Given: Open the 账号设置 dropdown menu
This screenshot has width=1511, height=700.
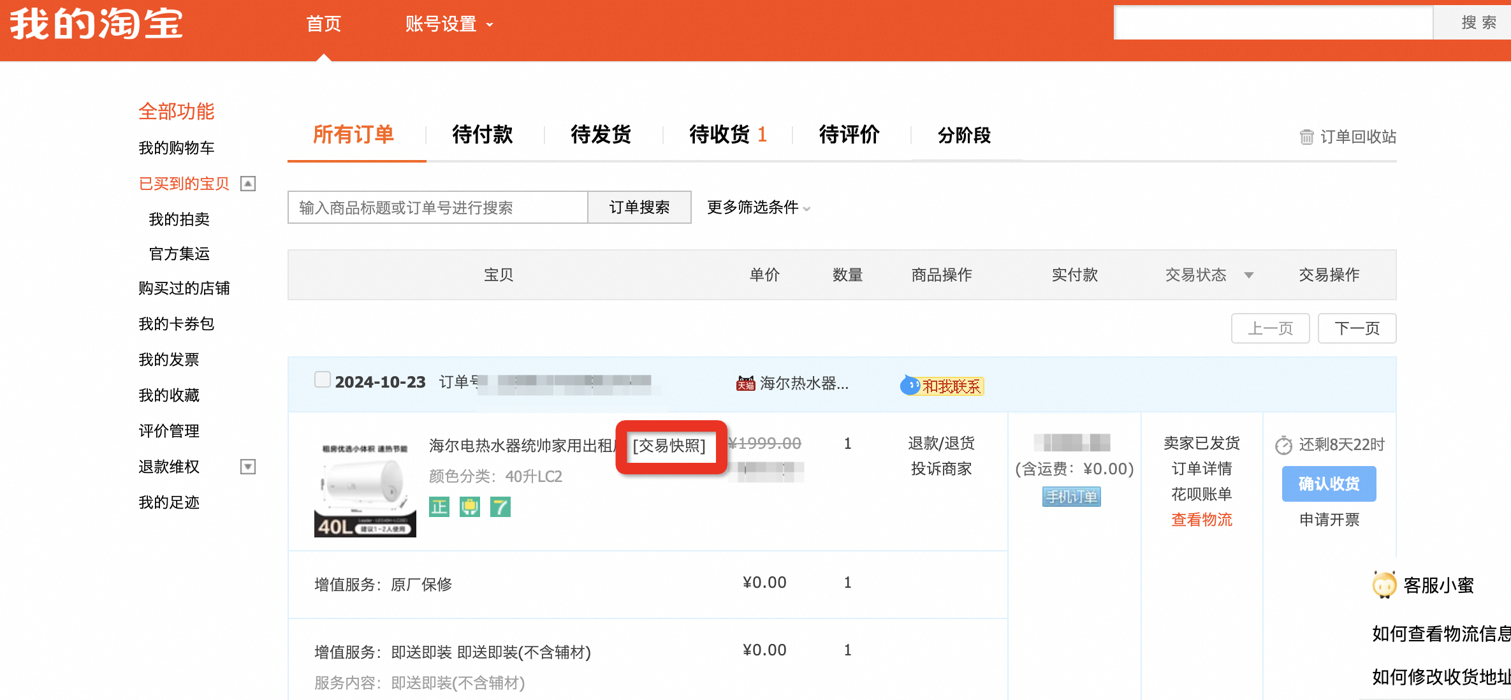Looking at the screenshot, I should pyautogui.click(x=449, y=24).
